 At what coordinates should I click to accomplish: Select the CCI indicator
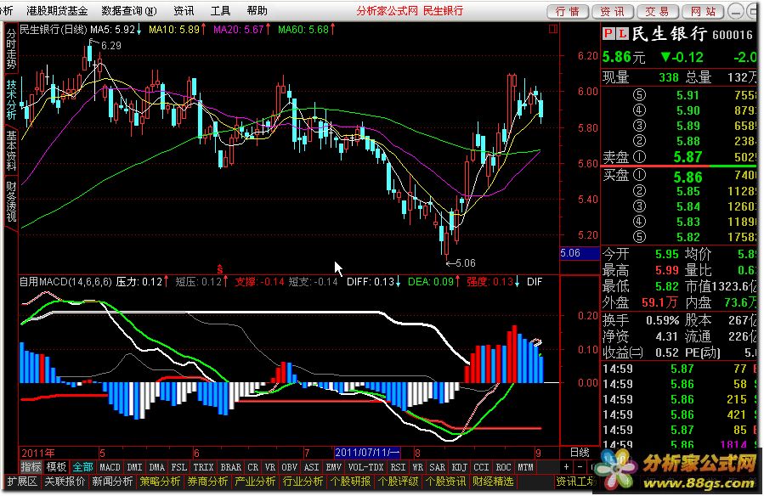pyautogui.click(x=481, y=467)
